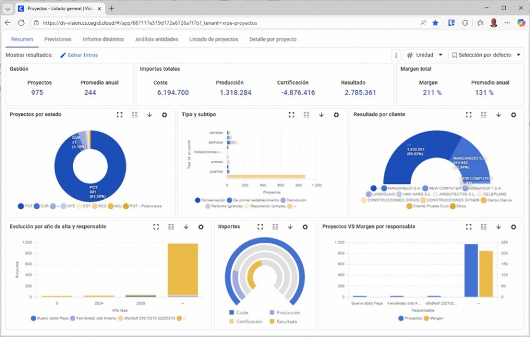Open fullscreen view of Proyectos por estado
Image resolution: width=530 pixels, height=337 pixels.
(120, 115)
